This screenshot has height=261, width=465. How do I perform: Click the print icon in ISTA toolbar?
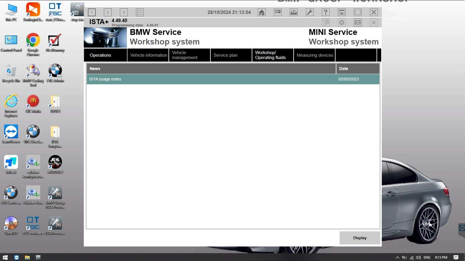294,12
